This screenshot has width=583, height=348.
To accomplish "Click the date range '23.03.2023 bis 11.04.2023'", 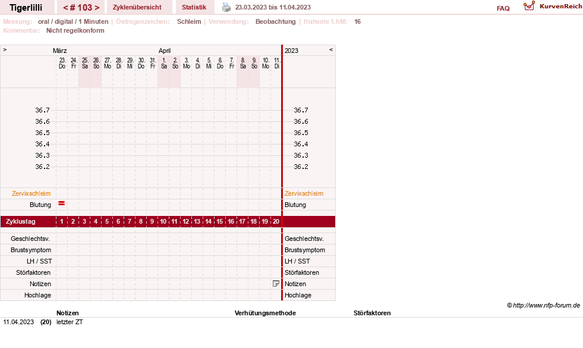I will (273, 7).
